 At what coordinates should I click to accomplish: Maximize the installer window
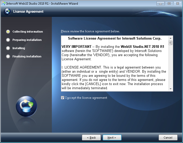click(169, 4)
